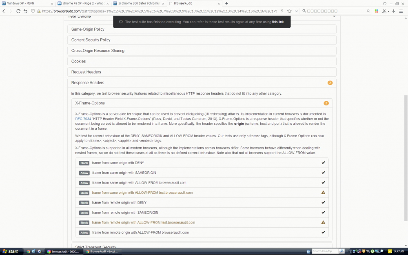Expand the Content Security Policy section

[202, 40]
